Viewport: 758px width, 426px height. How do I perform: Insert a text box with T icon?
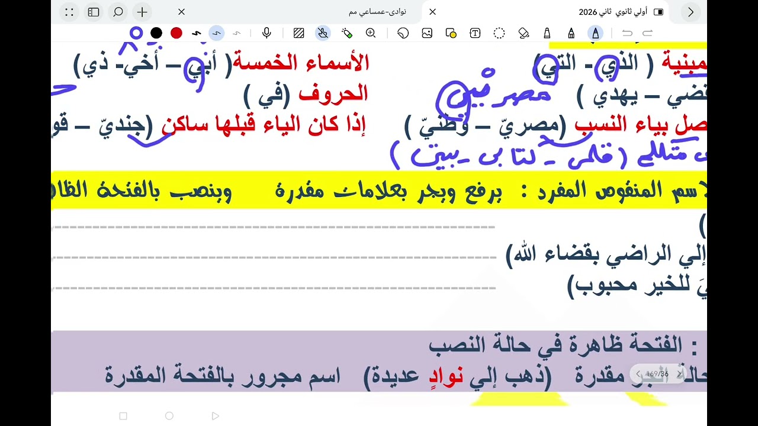(x=475, y=33)
